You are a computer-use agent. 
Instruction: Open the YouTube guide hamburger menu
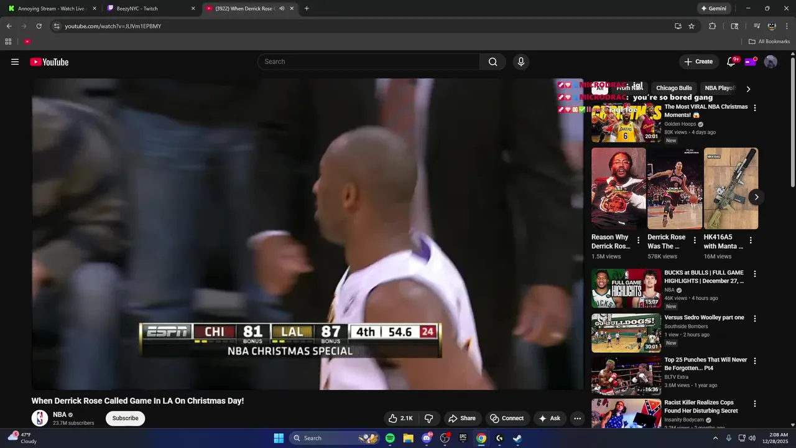point(15,62)
